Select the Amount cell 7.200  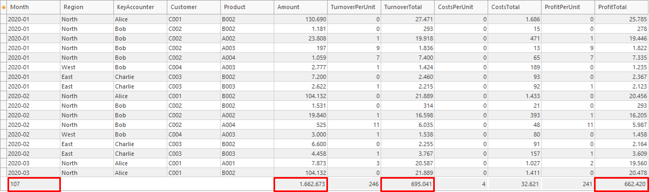300,76
